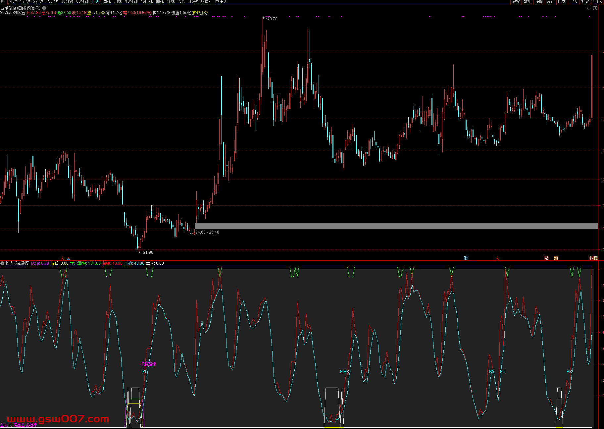The image size is (604, 429).
Task: Select the 60分钟 period tab
Action: (x=82, y=2)
